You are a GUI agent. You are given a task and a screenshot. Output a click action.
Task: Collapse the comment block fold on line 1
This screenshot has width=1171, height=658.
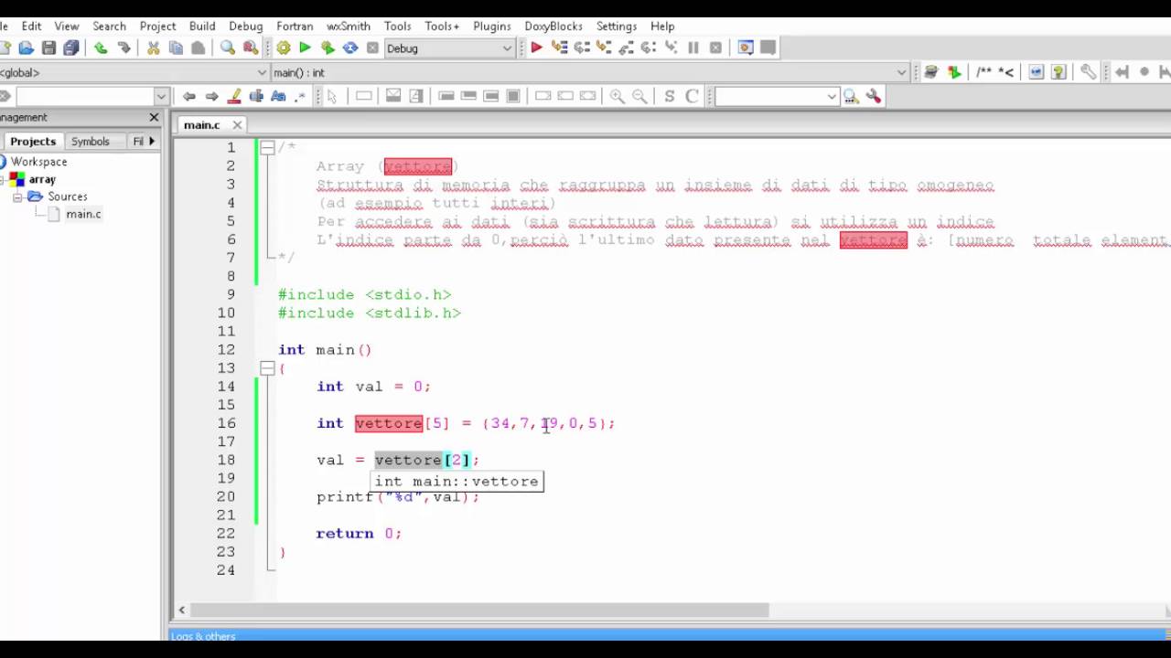[266, 147]
